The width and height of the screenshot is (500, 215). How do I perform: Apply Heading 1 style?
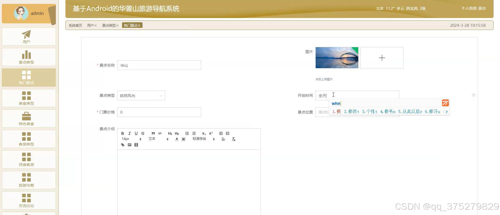[x=170, y=133]
